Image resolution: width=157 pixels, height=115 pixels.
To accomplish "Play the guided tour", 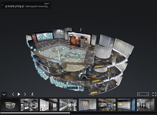I will [x=19, y=94].
